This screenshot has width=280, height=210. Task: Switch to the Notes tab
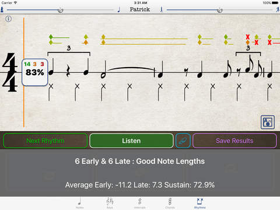[79, 203]
